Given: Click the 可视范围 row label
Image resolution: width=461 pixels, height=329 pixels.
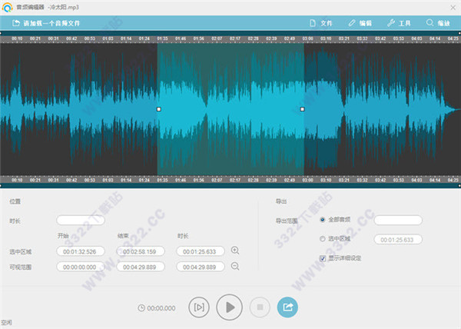Looking at the screenshot, I should tap(20, 267).
